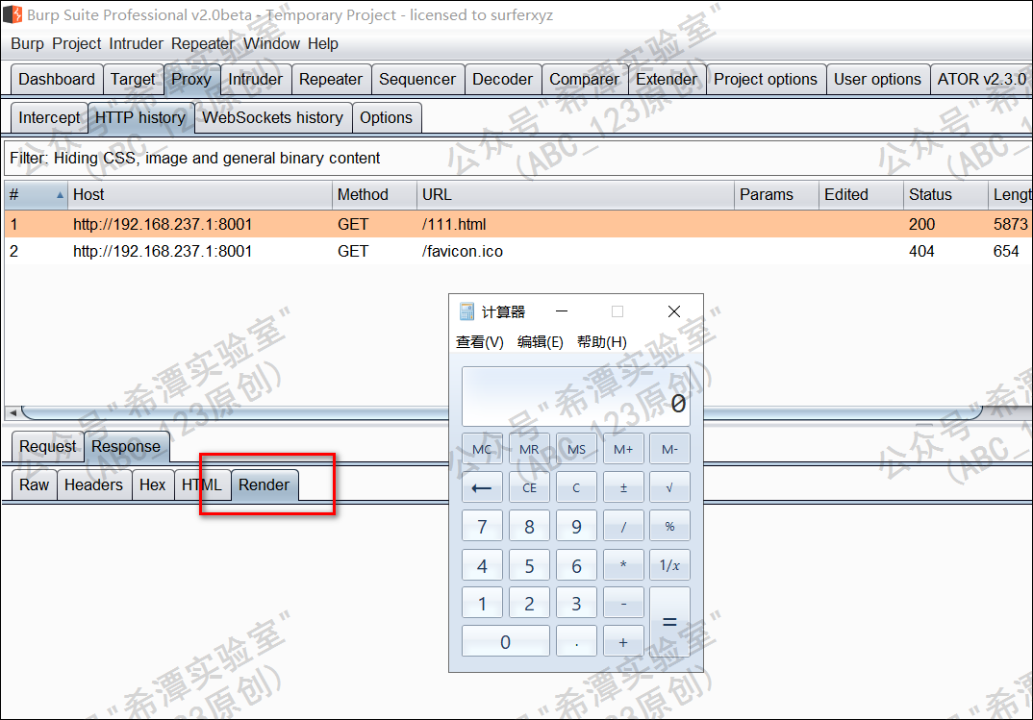Show the HTML response view
This screenshot has width=1033, height=720.
coord(202,485)
